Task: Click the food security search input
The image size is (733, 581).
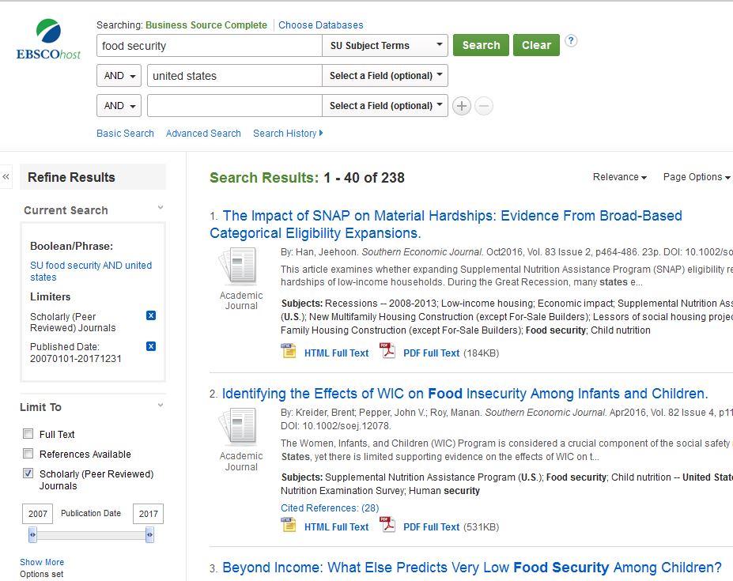Action: click(x=210, y=45)
